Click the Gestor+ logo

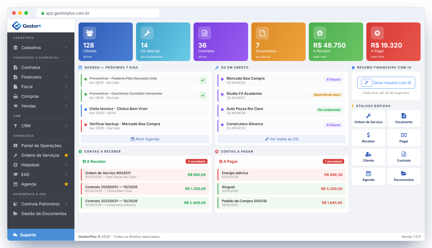click(x=27, y=26)
